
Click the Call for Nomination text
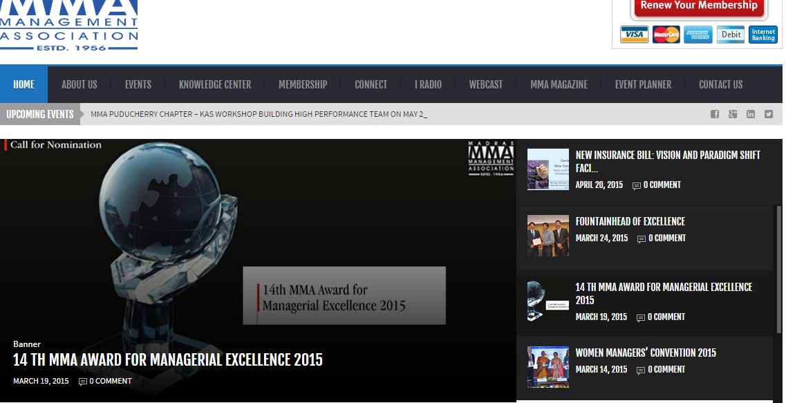pyautogui.click(x=55, y=145)
